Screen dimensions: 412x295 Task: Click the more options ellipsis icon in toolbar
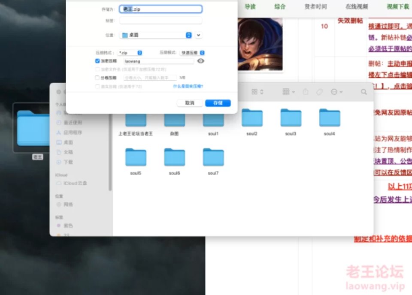coord(334,91)
